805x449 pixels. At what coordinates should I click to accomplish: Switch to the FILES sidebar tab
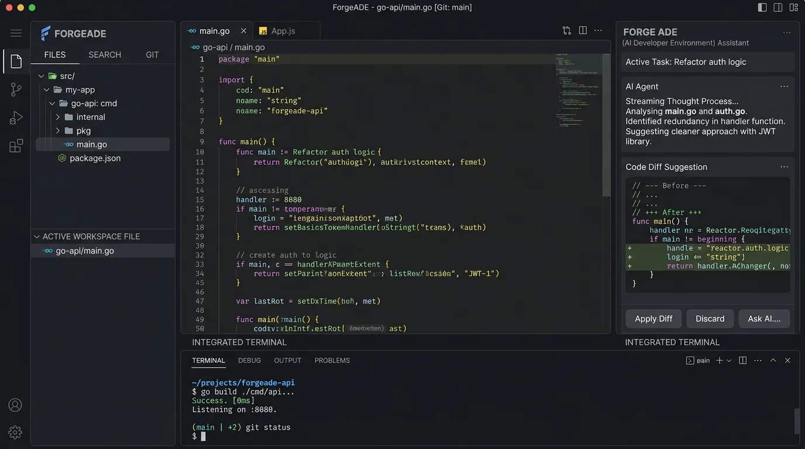point(55,54)
